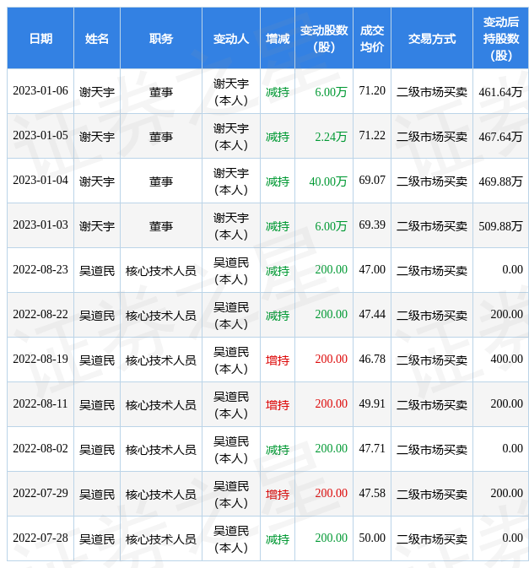This screenshot has width=529, height=568.
Task: Click holdings value 469.88万
Action: pyautogui.click(x=501, y=181)
